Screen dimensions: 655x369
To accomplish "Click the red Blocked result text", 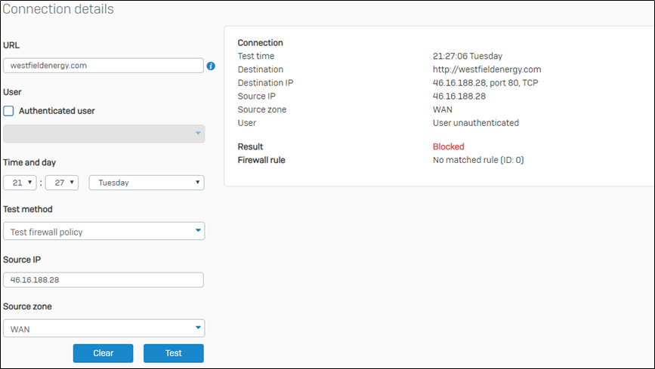I will pyautogui.click(x=448, y=146).
